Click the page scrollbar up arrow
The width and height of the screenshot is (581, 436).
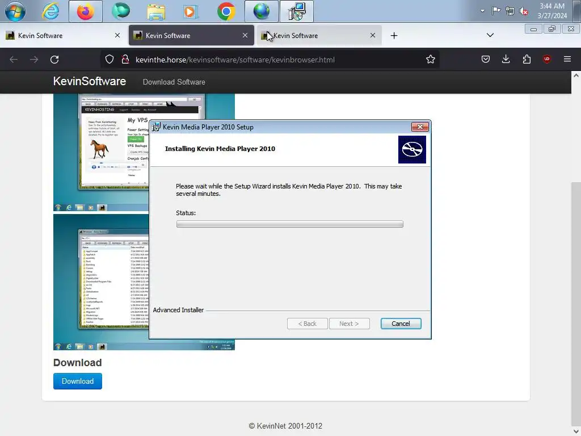pyautogui.click(x=576, y=76)
